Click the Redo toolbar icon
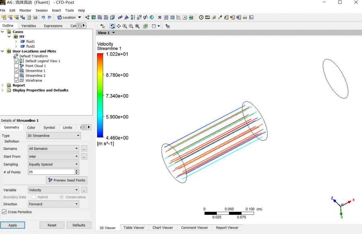Screen dimensions: 362x234 pos(49,18)
